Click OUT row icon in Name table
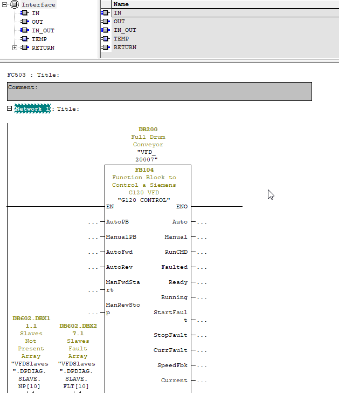The height and width of the screenshot is (393, 339). coord(106,21)
